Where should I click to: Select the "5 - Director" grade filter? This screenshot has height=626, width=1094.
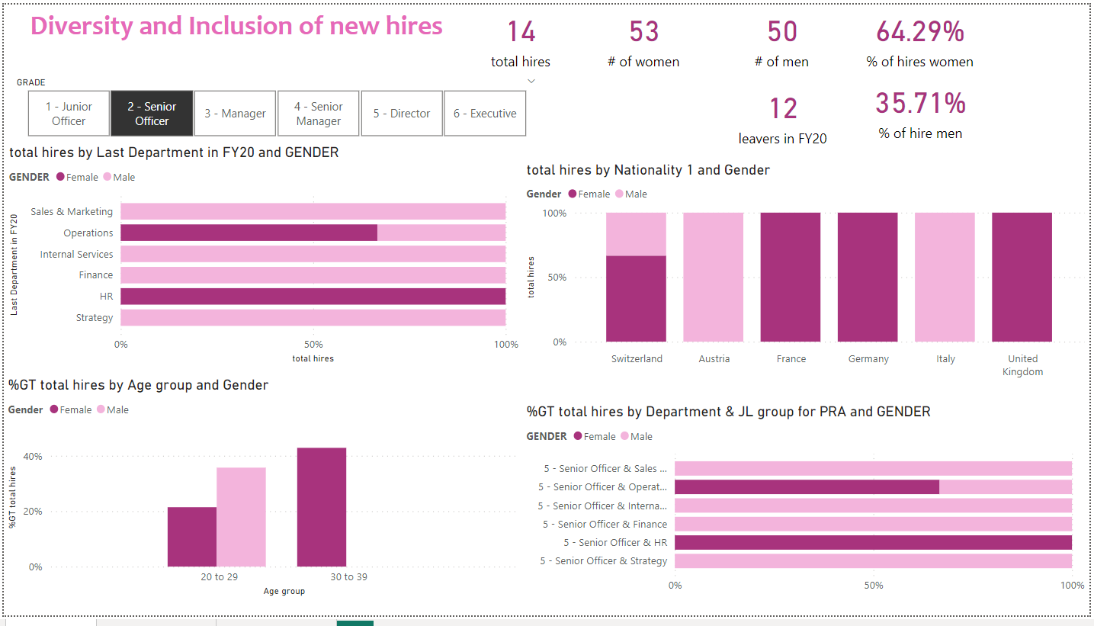pos(402,113)
